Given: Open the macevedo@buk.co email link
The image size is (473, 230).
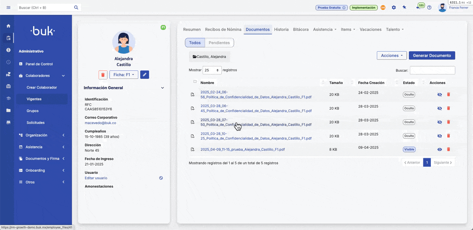Looking at the screenshot, I should tap(100, 123).
